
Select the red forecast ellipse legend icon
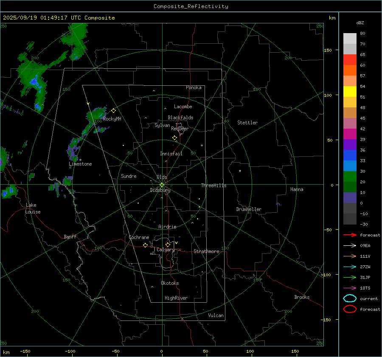[350, 309]
